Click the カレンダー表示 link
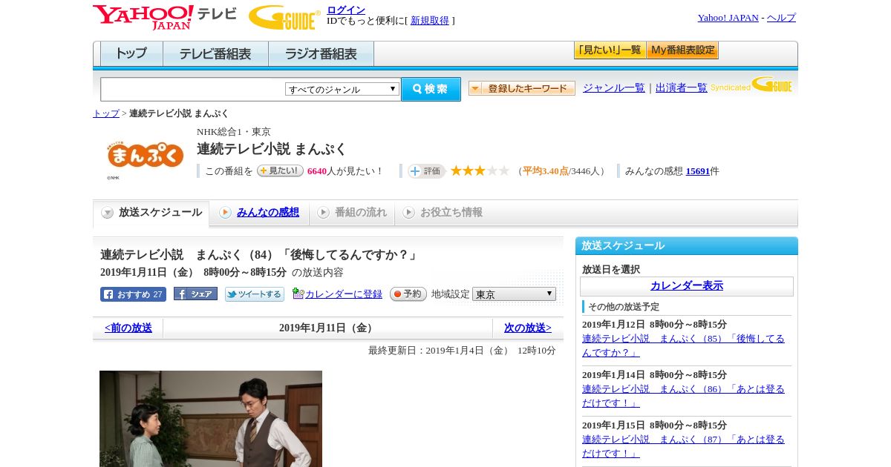The width and height of the screenshot is (891, 467). click(687, 285)
